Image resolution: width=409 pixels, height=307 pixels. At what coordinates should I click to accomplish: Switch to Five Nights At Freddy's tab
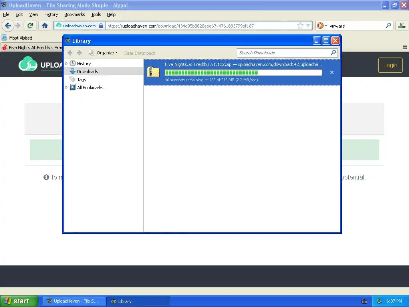[x=32, y=48]
